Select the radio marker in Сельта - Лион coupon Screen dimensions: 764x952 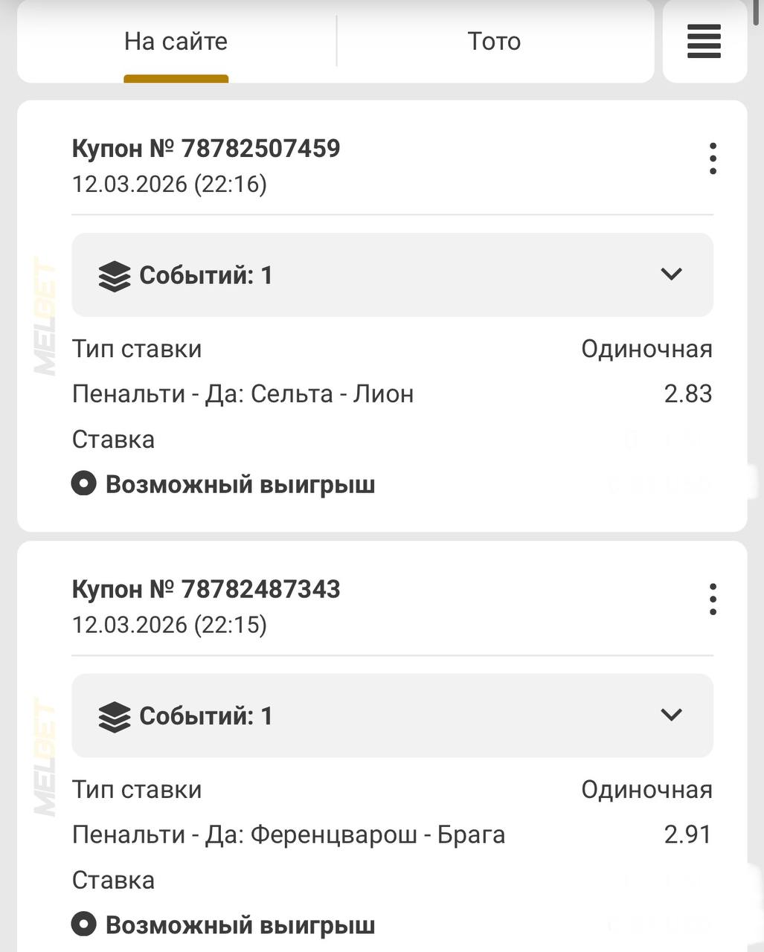84,485
